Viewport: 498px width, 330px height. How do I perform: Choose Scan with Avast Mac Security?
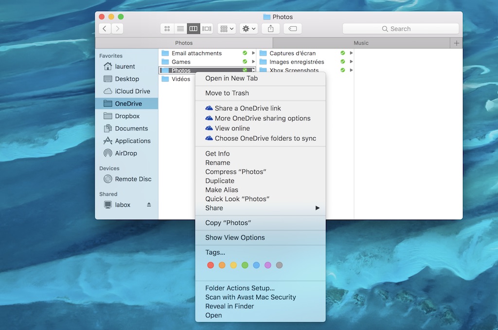click(250, 297)
